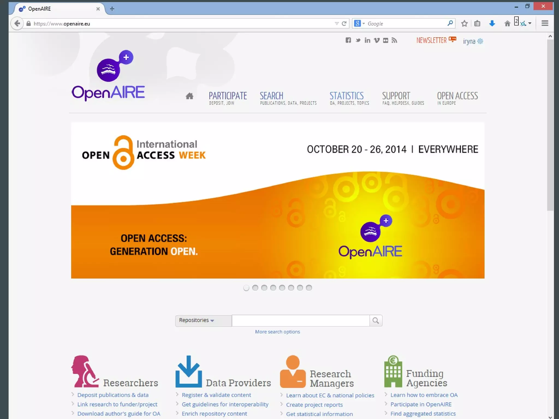
Task: Reload the page with refresh icon
Action: [x=344, y=23]
